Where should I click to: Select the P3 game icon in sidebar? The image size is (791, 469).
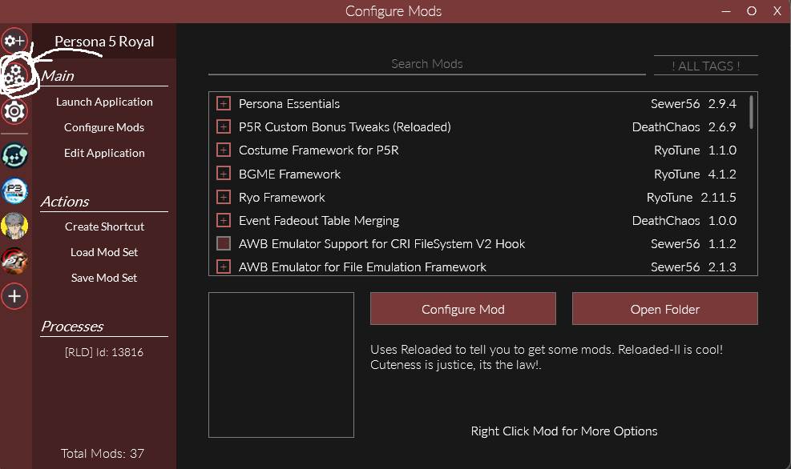pyautogui.click(x=14, y=191)
